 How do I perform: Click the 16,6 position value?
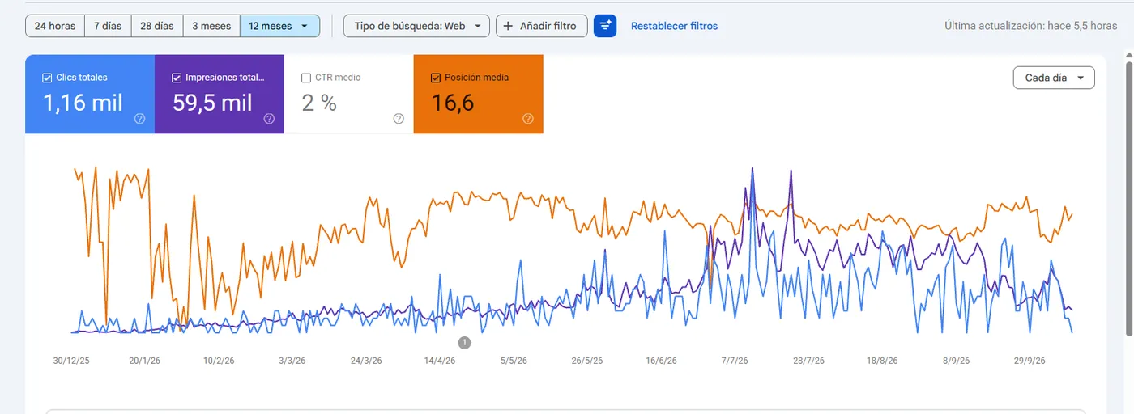coord(452,103)
